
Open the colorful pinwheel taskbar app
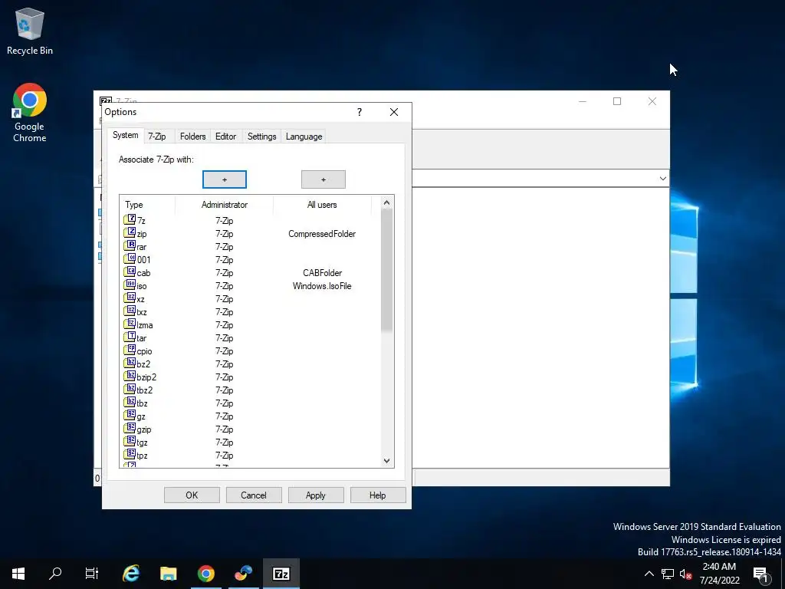(243, 574)
